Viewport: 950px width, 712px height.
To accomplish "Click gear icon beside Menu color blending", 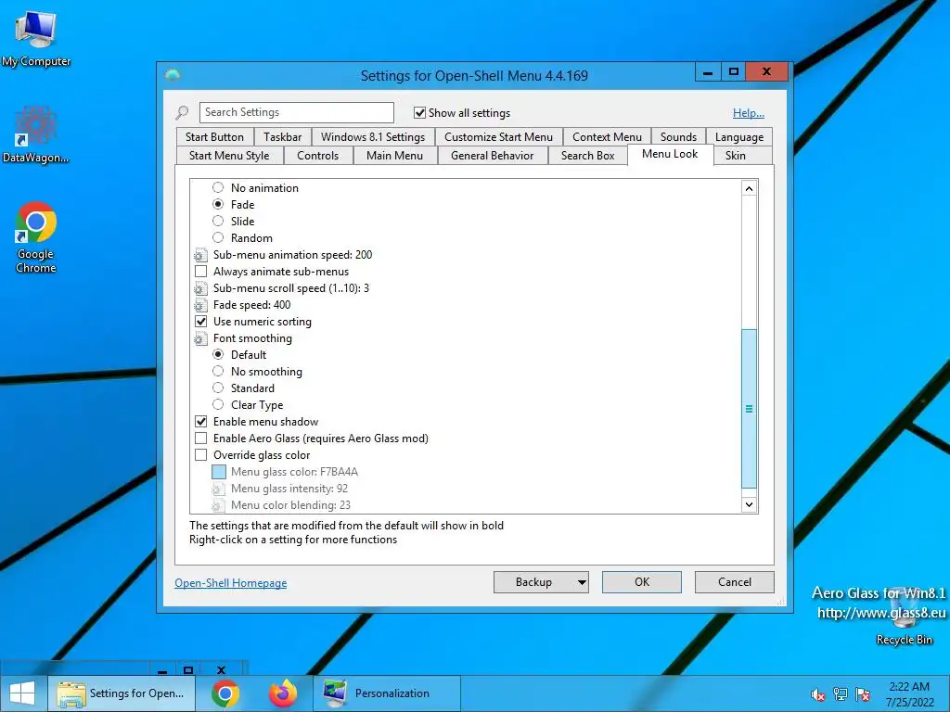I will point(218,505).
